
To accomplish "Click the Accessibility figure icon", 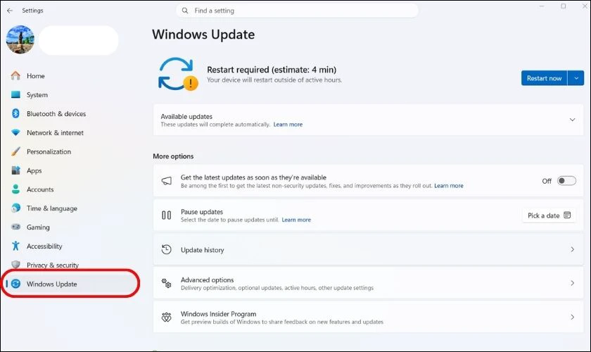I will pos(15,246).
